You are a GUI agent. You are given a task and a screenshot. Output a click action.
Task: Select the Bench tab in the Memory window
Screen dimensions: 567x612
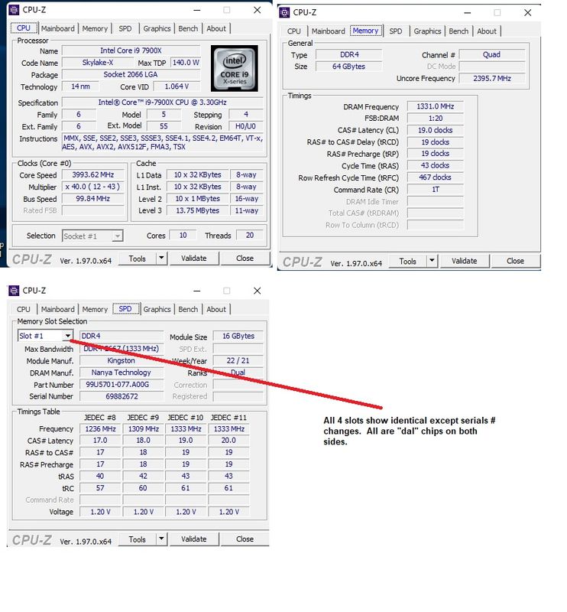coord(458,31)
